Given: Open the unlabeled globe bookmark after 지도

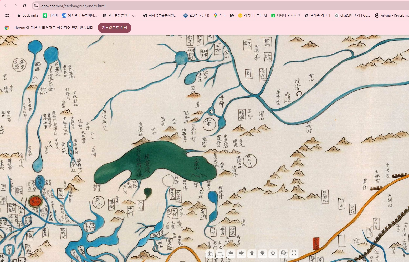Looking at the screenshot, I should (232, 15).
